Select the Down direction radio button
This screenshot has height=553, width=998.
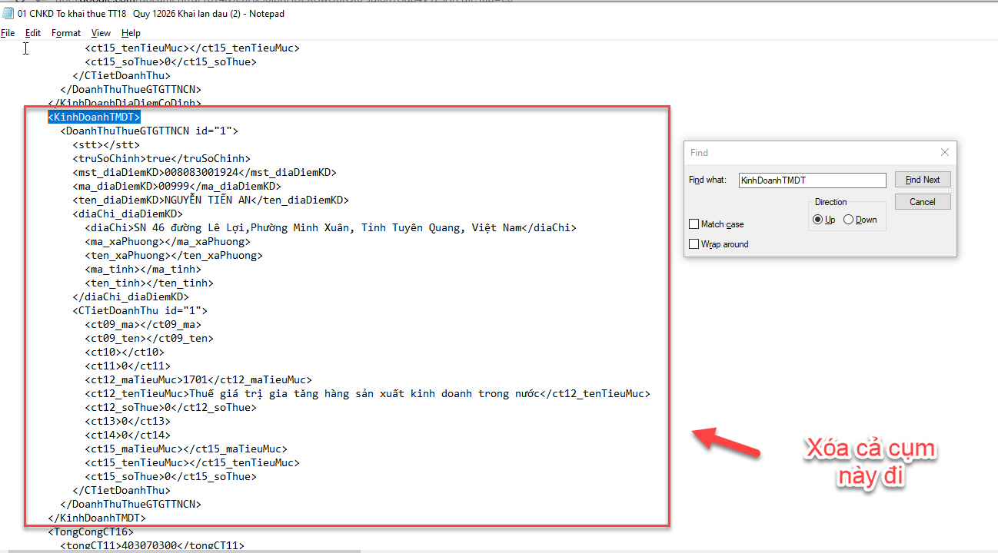click(x=849, y=220)
